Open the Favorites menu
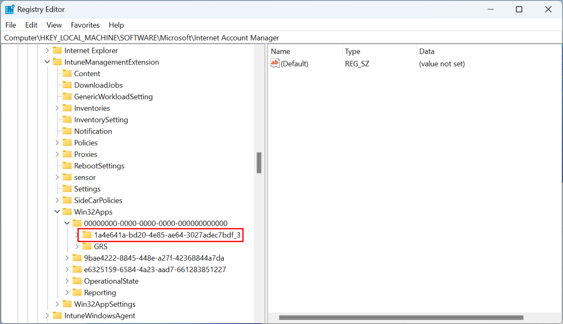This screenshot has width=563, height=324. (x=85, y=25)
